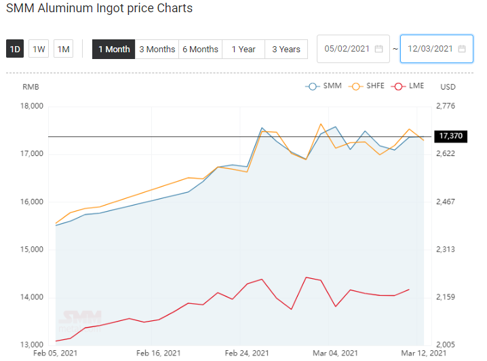This screenshot has height=361, width=487.
Task: Switch to the 6 Months range tab
Action: click(x=200, y=49)
